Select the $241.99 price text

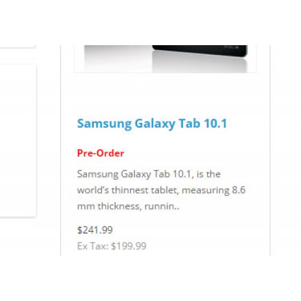[x=95, y=230]
